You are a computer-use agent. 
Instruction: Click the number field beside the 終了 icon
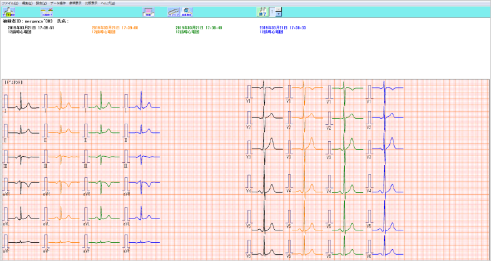tap(272, 12)
